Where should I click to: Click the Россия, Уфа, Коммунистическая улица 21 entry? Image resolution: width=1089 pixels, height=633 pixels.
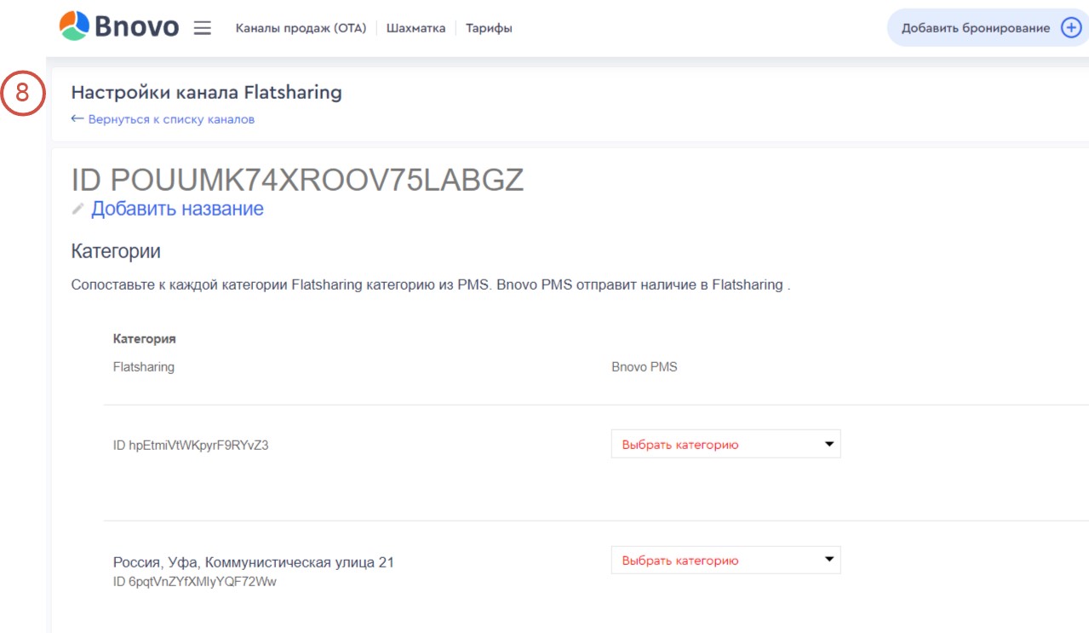[x=254, y=562]
